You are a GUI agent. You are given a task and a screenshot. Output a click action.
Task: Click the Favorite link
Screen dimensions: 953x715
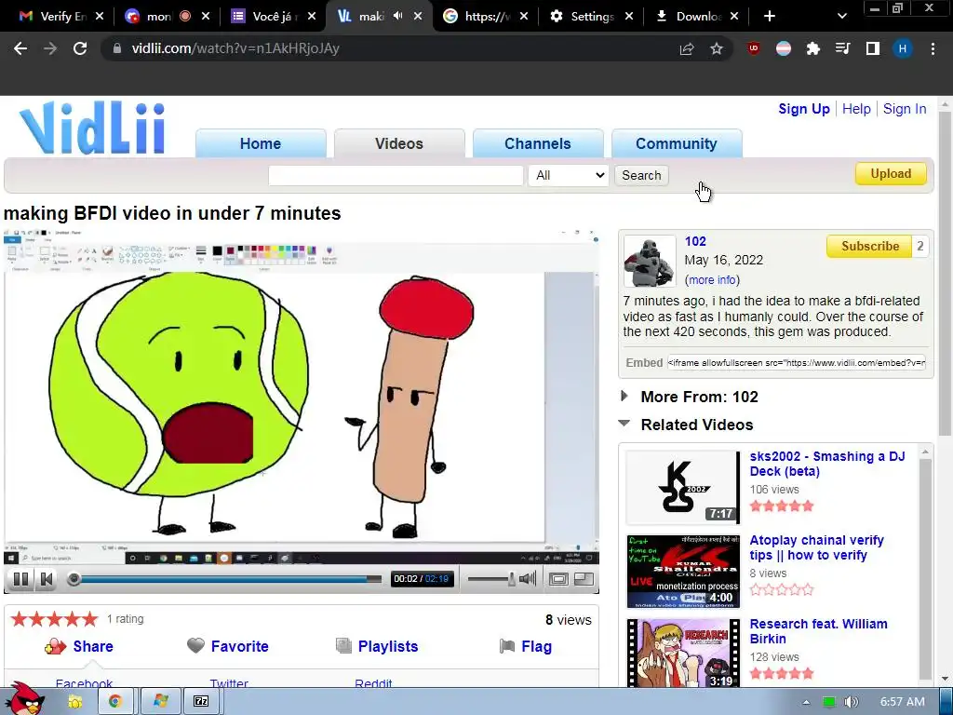(239, 646)
